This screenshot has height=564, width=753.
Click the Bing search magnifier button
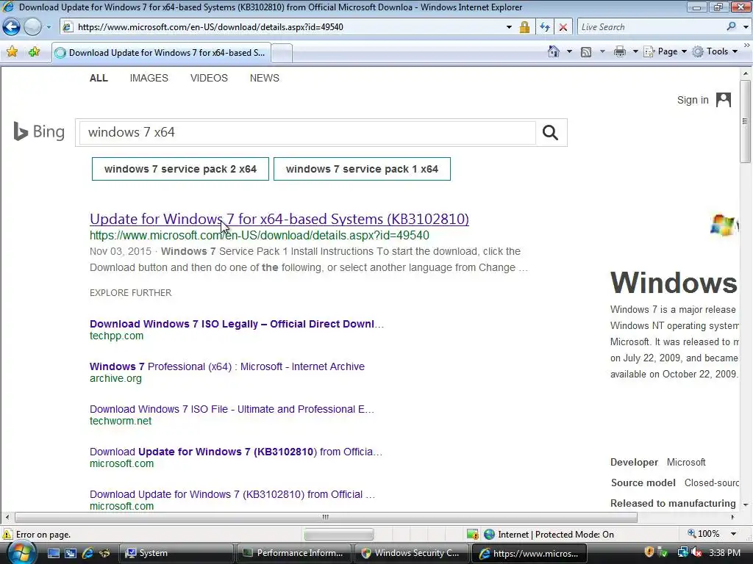(550, 132)
